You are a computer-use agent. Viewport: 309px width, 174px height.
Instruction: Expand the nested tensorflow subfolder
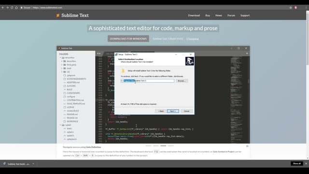62,61
